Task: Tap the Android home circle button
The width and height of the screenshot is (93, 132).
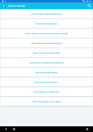Action: point(14,129)
